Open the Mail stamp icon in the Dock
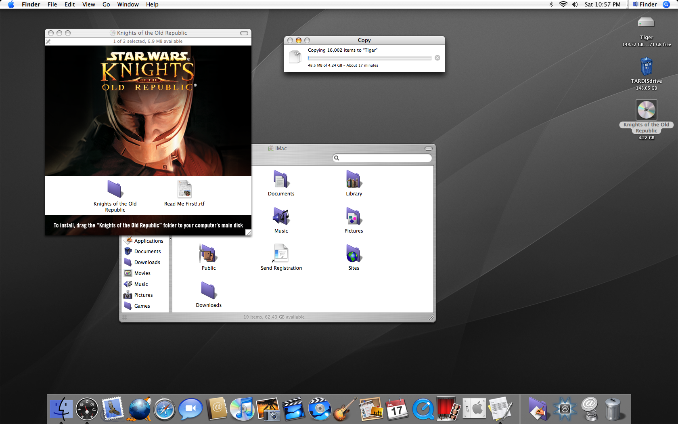678x424 pixels. click(x=113, y=409)
